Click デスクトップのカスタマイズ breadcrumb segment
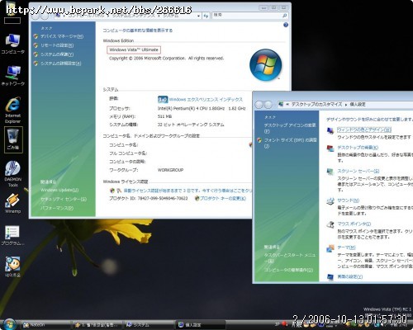413x330 pixels. [x=316, y=105]
